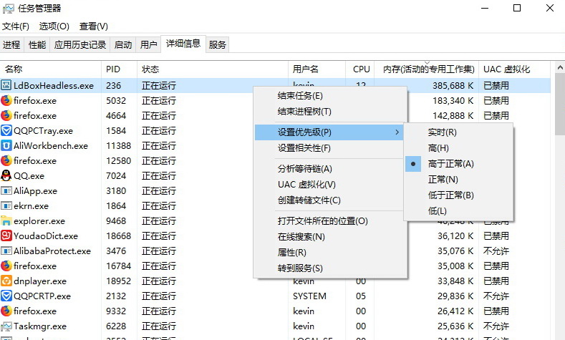Image resolution: width=565 pixels, height=340 pixels.
Task: Set priority to 实时(R)
Action: pos(458,132)
